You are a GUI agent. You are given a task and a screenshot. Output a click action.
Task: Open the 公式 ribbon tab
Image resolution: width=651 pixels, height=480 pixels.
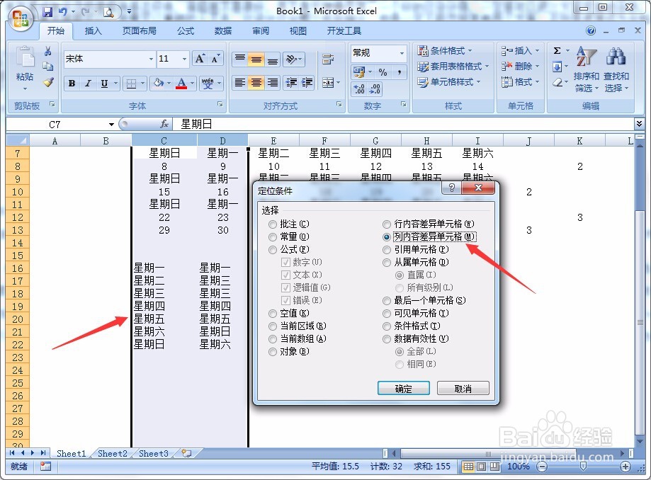pos(186,30)
